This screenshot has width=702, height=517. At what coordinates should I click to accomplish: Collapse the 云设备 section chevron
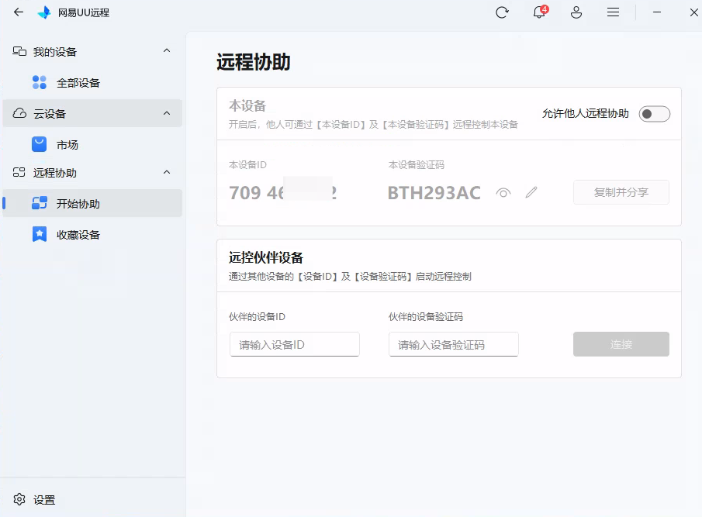167,113
